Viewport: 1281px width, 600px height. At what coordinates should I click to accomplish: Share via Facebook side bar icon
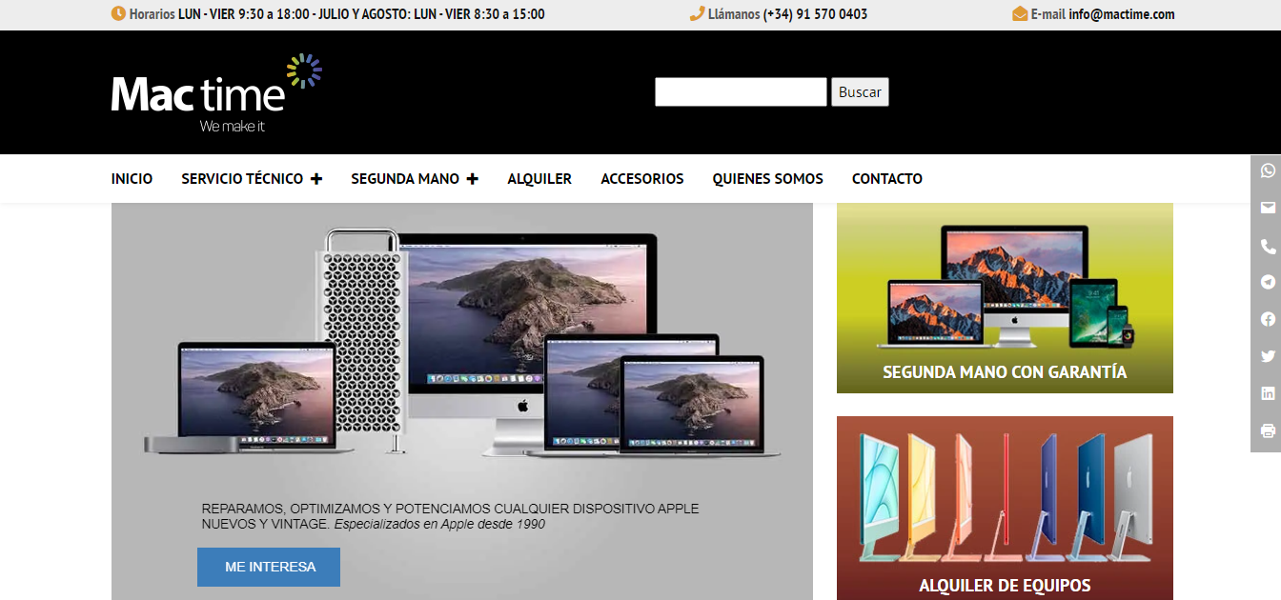tap(1268, 319)
